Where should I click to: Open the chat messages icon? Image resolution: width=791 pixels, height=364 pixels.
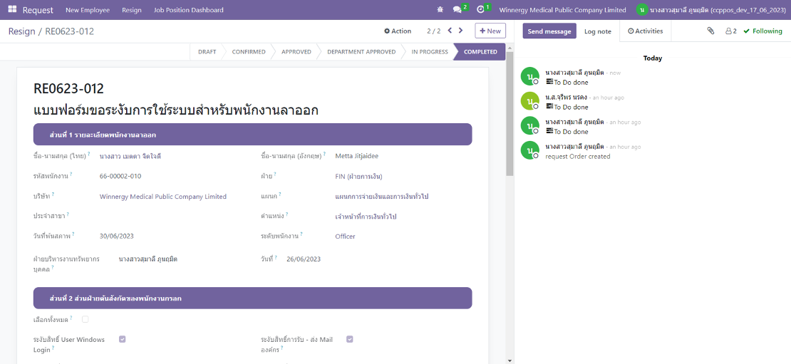457,10
